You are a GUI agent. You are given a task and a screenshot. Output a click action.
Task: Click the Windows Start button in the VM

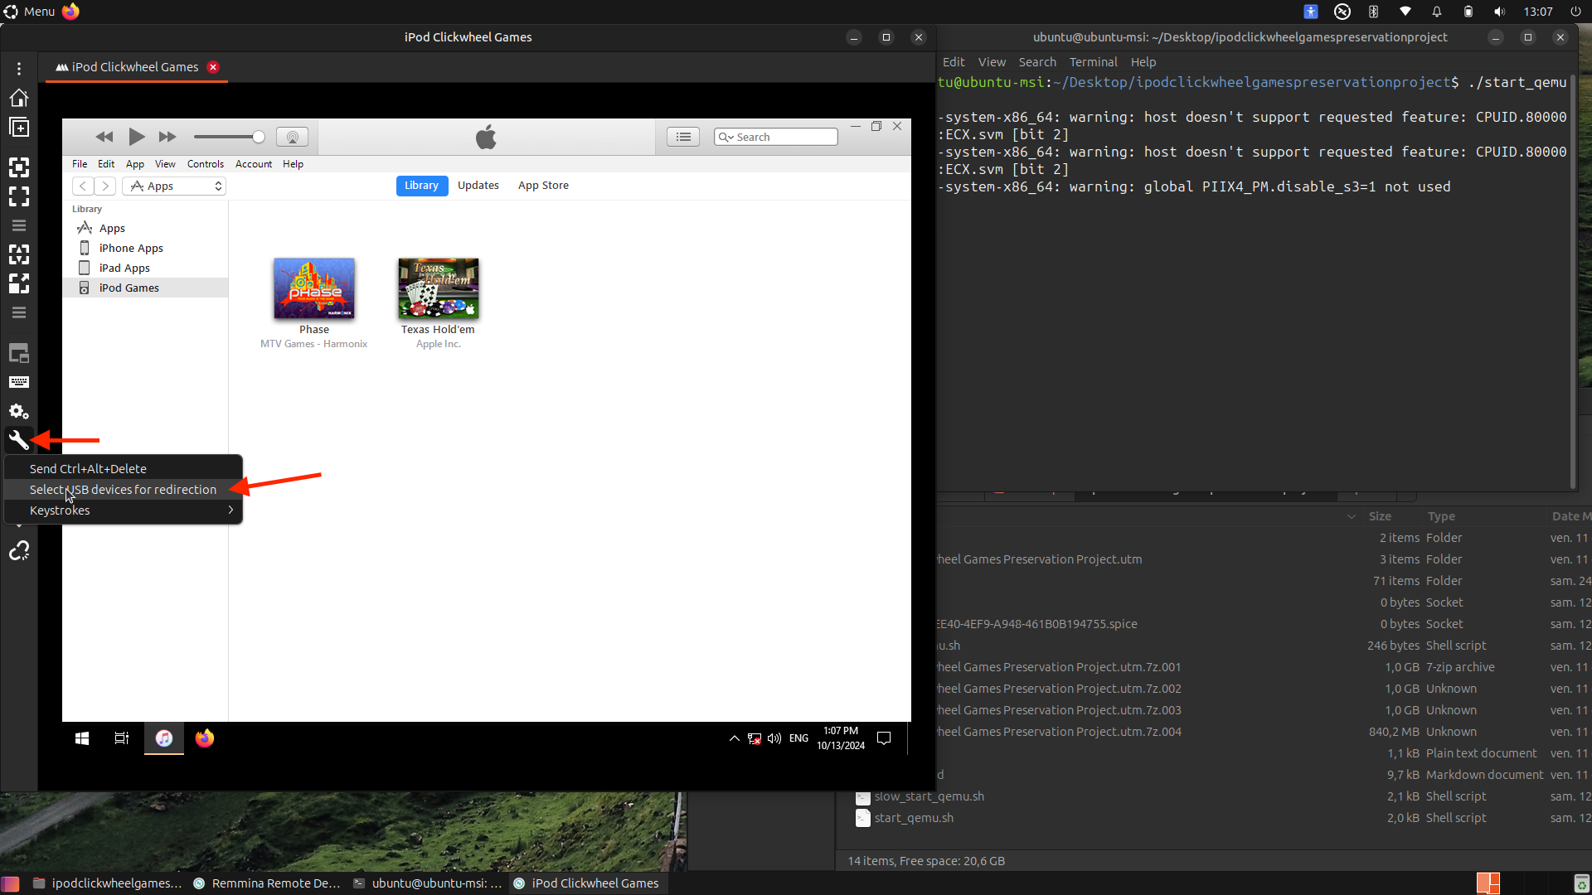80,738
